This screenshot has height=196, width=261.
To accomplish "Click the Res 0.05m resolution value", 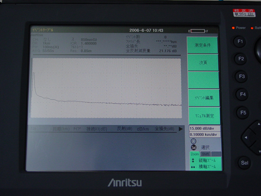I will (x=86, y=51).
